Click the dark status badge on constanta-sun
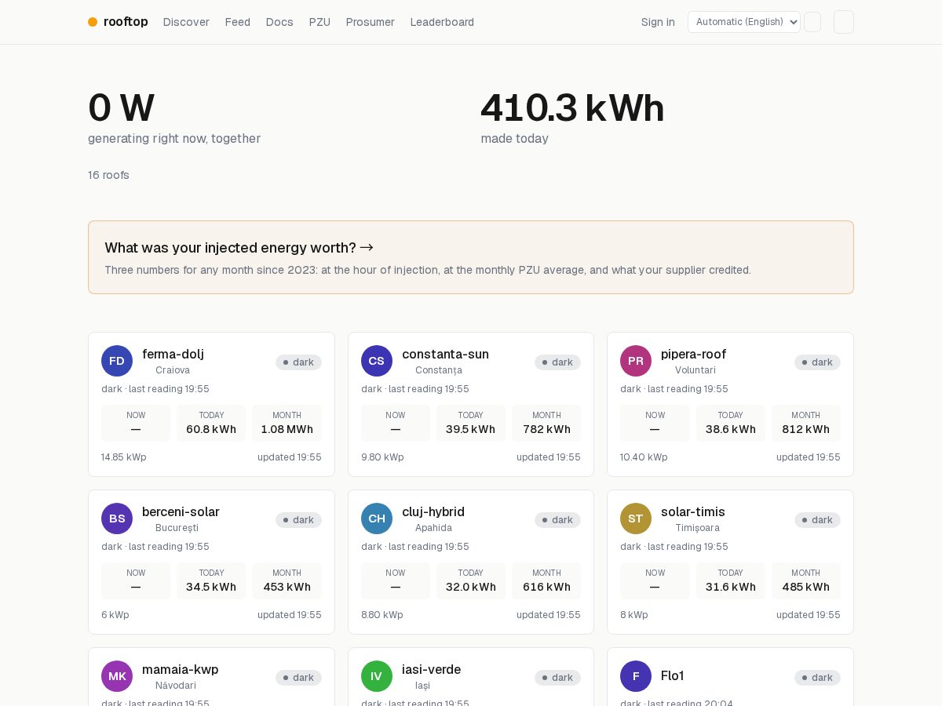942x706 pixels. pos(557,362)
